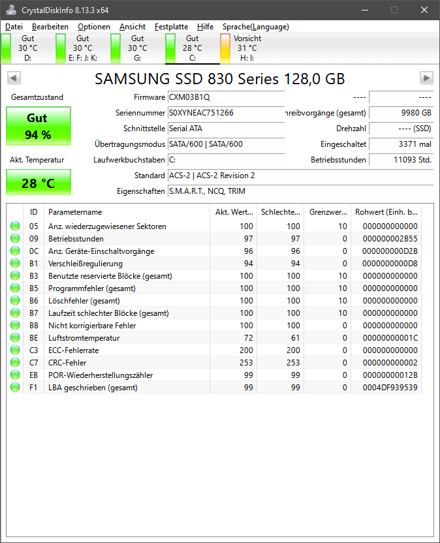Click status circle for LBA geschrieben row
The width and height of the screenshot is (440, 543).
coord(15,388)
